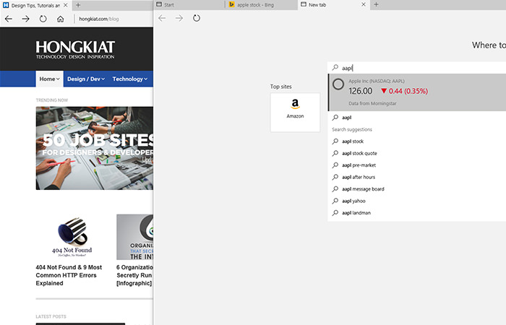Open 404 Not Found HTTP Errors article
Viewport: 506px width, 325px height.
(69, 275)
